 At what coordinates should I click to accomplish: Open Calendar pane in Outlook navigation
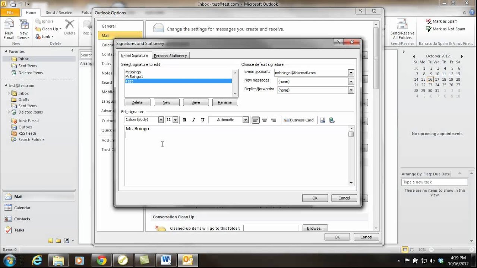coord(39,208)
